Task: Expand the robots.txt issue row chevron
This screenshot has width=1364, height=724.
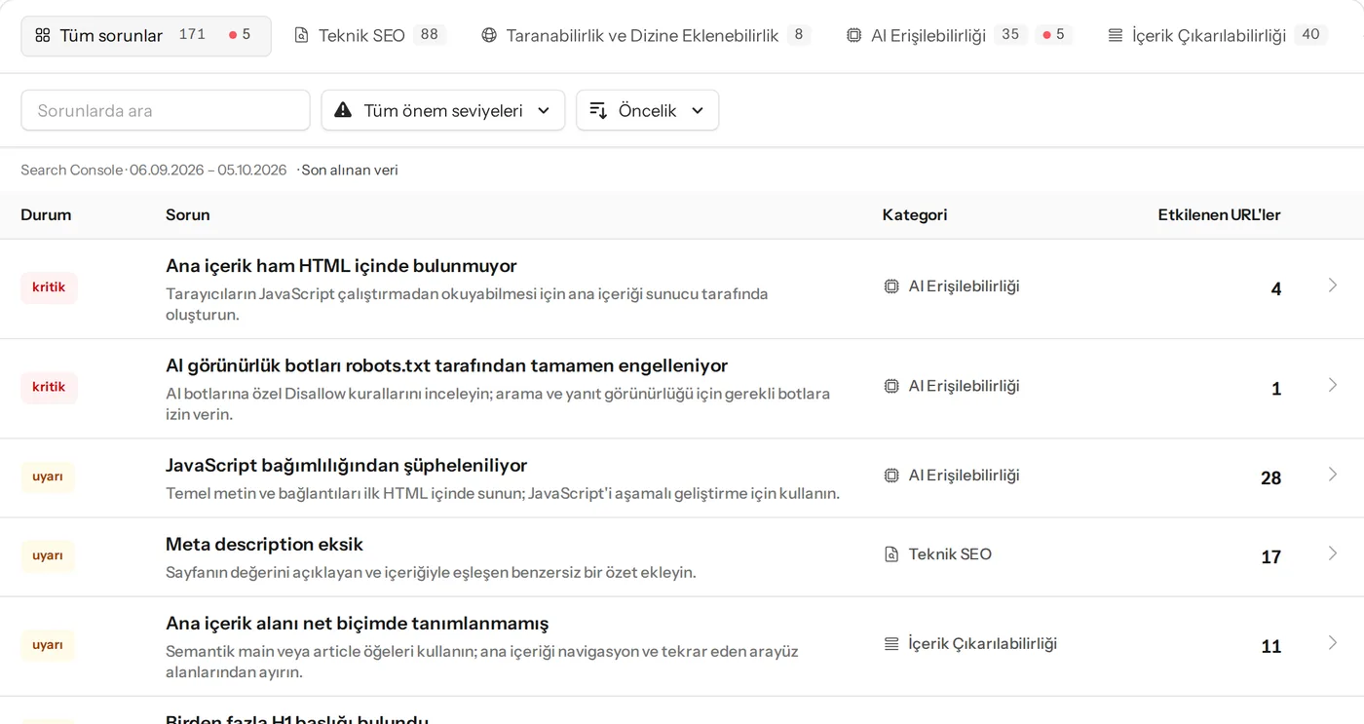Action: (x=1334, y=385)
